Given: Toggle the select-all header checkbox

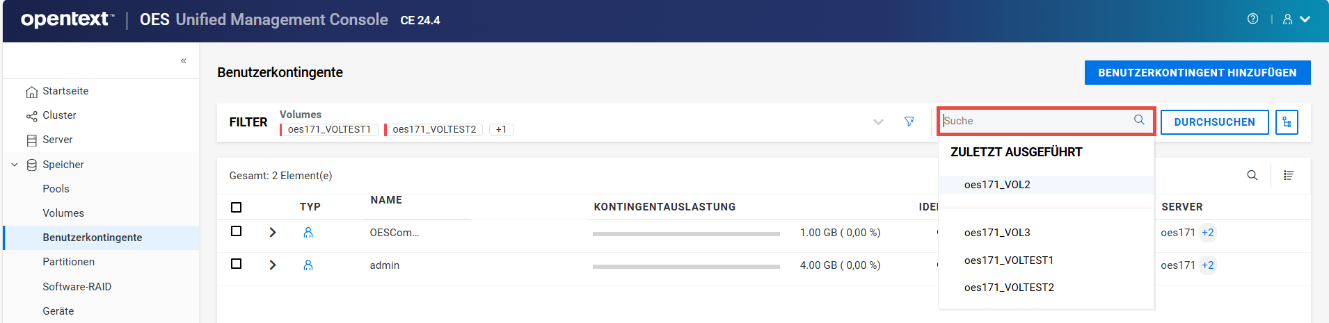Looking at the screenshot, I should [237, 207].
